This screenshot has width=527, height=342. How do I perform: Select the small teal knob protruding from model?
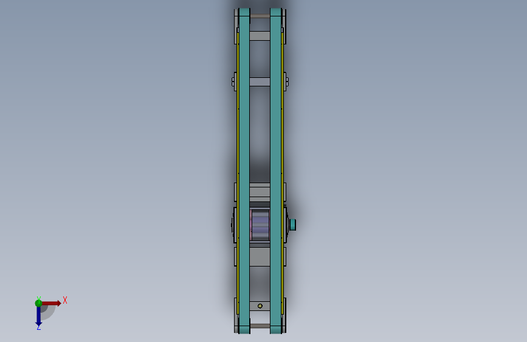coord(292,225)
